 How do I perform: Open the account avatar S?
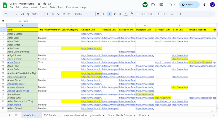(212, 5)
